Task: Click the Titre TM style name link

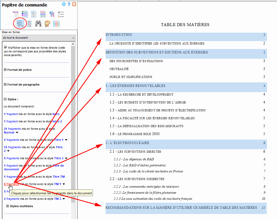Action: (58, 177)
